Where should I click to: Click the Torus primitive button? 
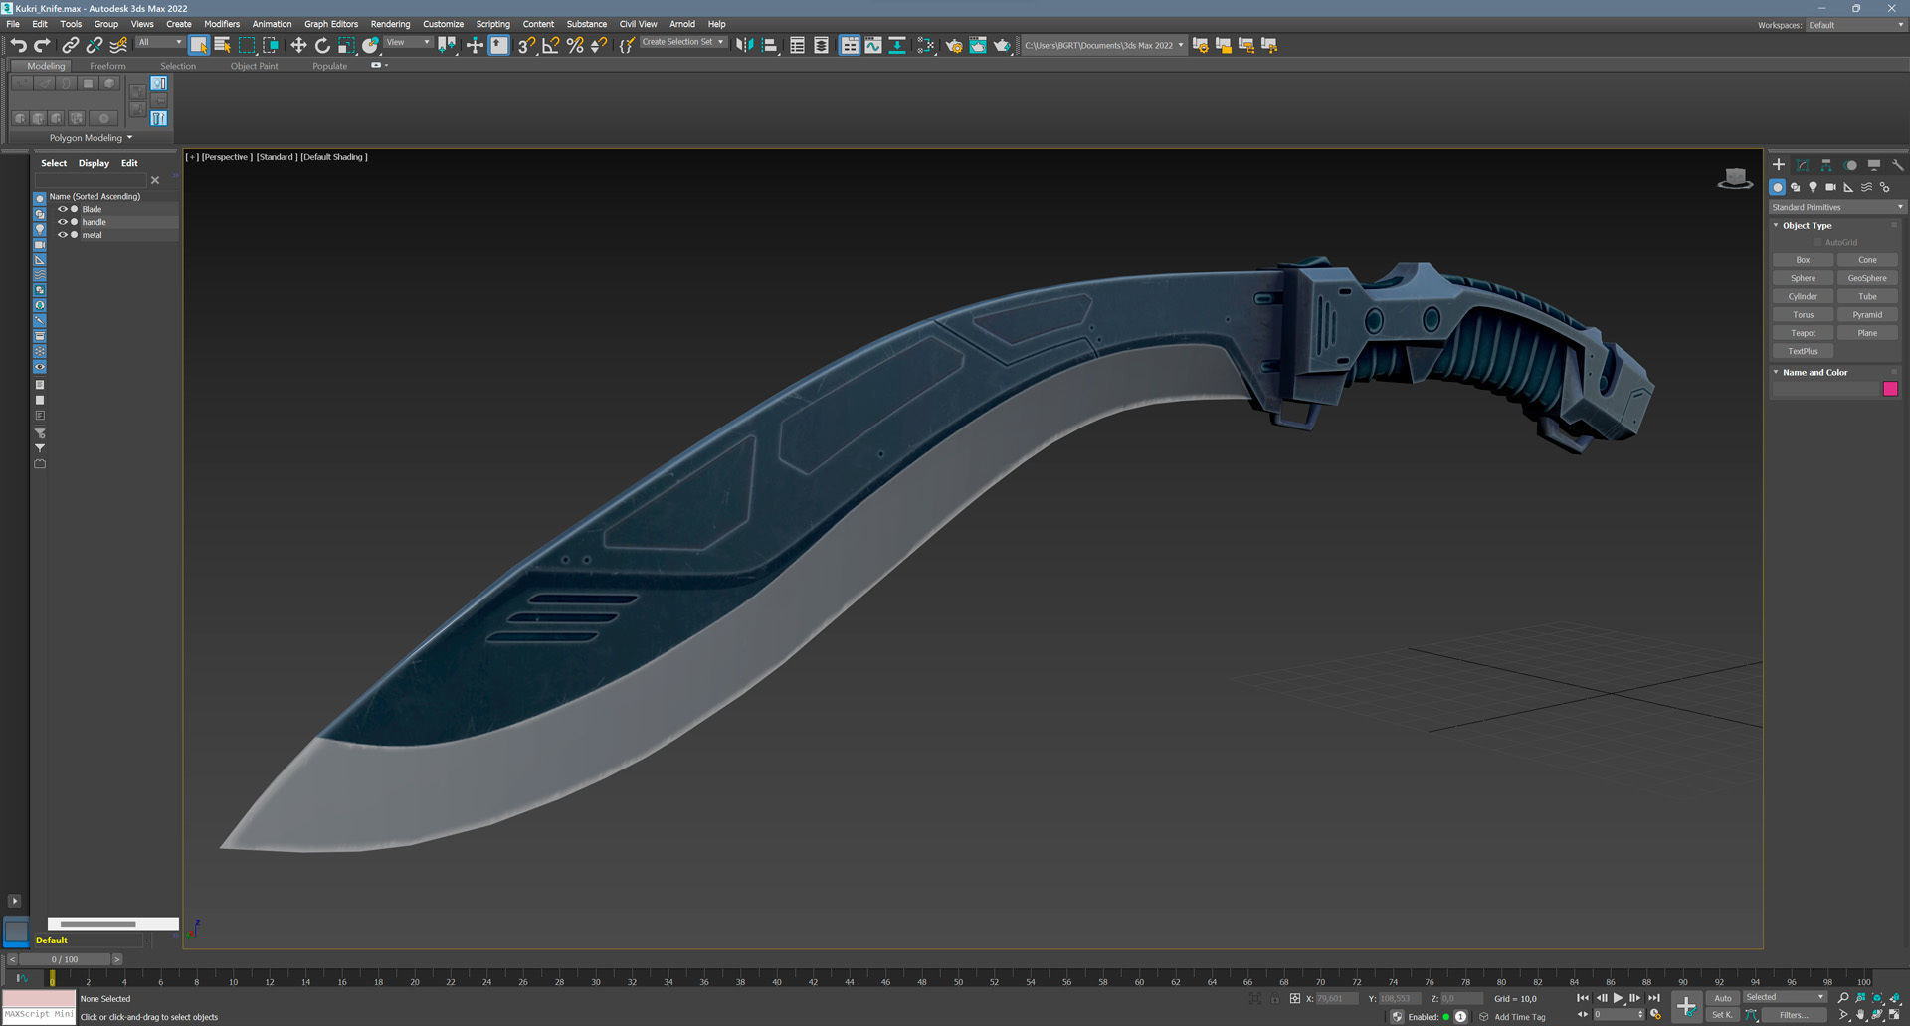click(1803, 315)
